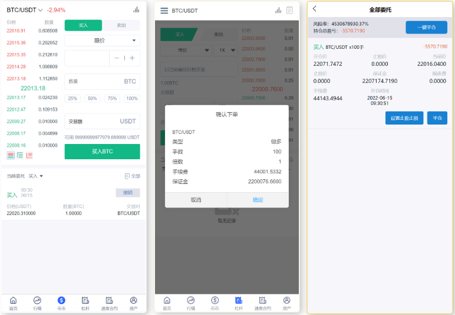Switch order book to combined view icon
This screenshot has height=315, width=455.
point(11,155)
